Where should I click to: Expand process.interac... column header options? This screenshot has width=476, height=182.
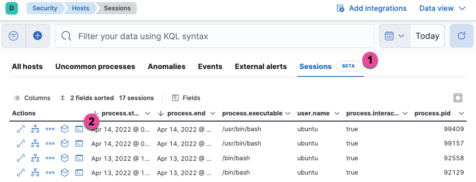(405, 113)
